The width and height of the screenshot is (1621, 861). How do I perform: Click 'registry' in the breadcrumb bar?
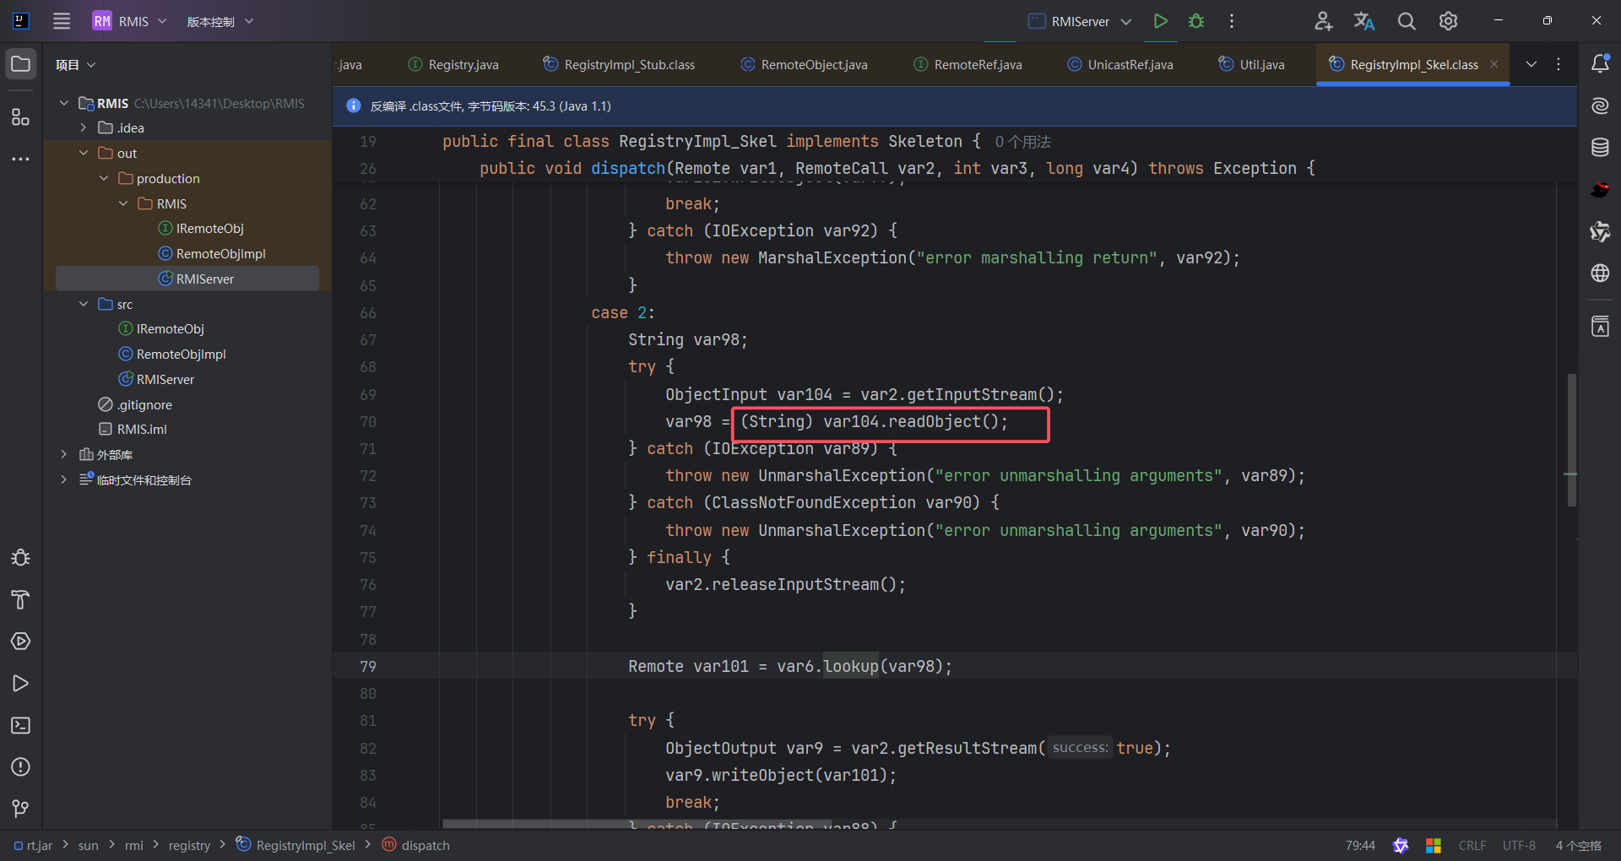189,845
